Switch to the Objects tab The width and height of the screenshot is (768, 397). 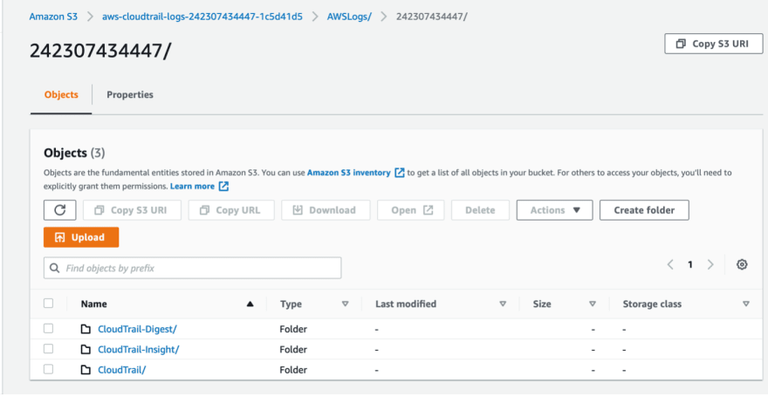tap(61, 95)
